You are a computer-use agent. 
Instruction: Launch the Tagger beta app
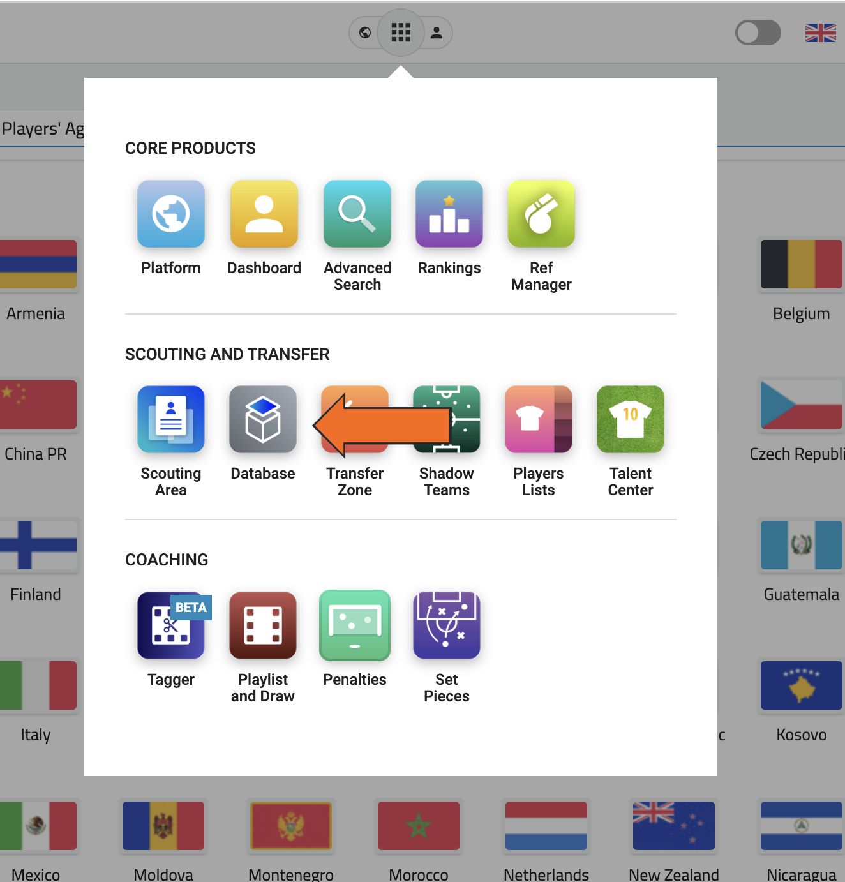(171, 625)
